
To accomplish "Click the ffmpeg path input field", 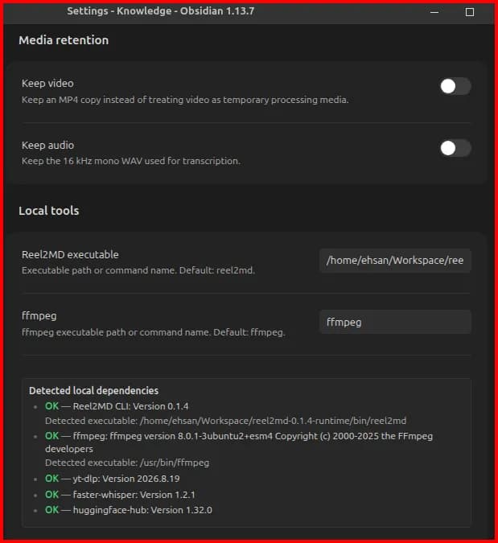I will (x=395, y=322).
